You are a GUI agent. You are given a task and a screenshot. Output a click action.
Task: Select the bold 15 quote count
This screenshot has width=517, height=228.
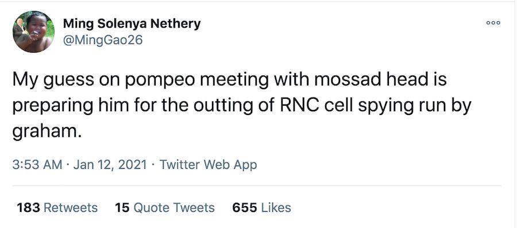pos(122,207)
